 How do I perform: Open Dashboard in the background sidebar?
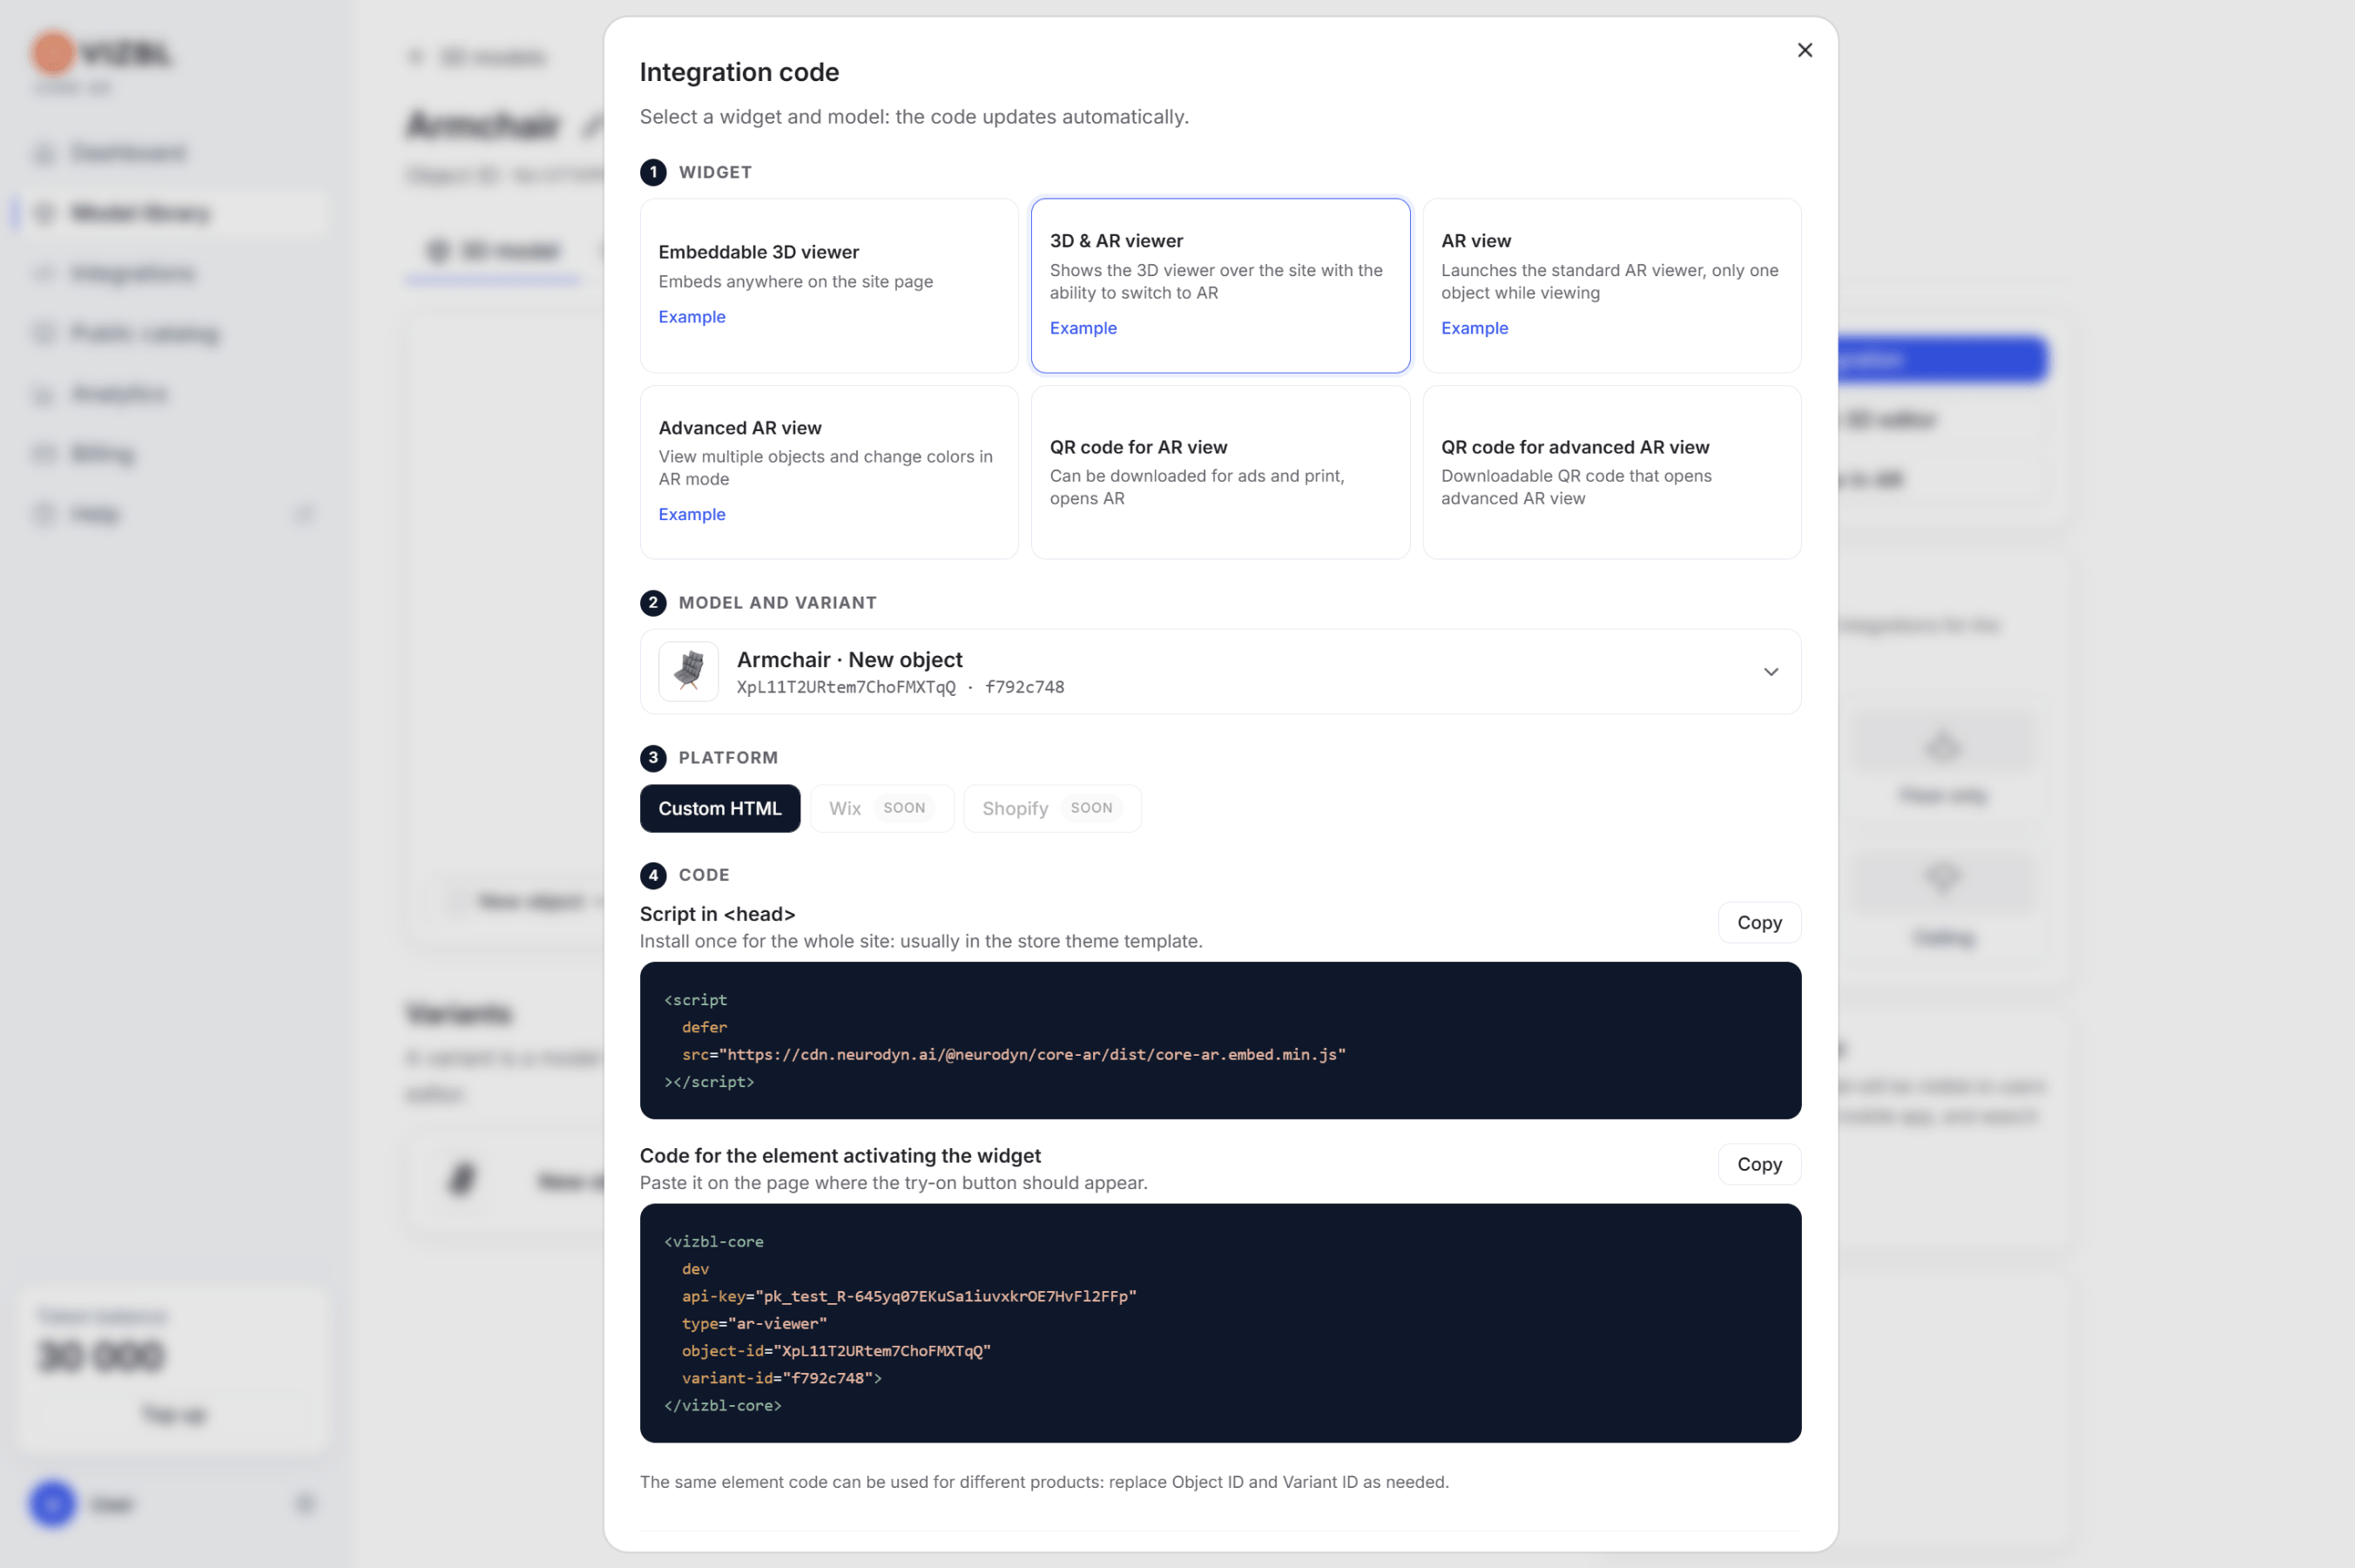pyautogui.click(x=128, y=153)
